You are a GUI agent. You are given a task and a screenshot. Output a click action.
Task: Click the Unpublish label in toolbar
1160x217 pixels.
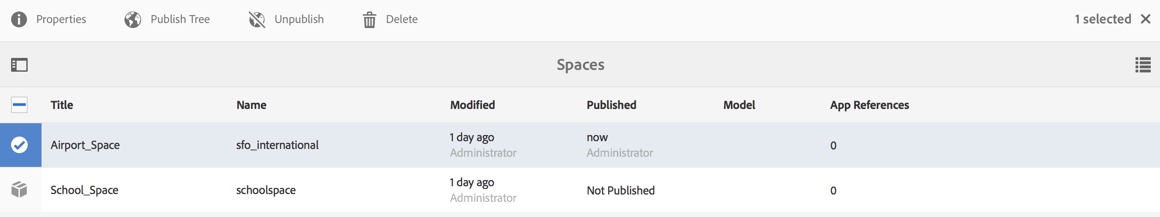tap(299, 19)
